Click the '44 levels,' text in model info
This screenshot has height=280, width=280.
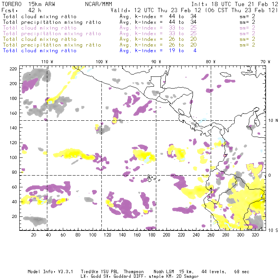click(214, 272)
